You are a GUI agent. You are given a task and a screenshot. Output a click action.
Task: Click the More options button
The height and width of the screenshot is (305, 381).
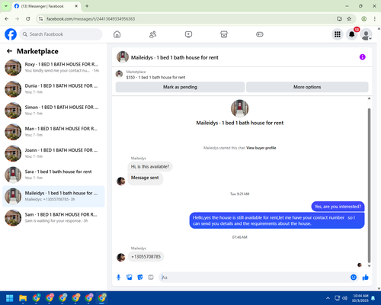(x=307, y=87)
